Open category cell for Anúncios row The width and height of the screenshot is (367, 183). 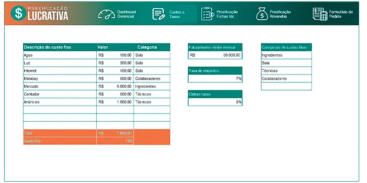click(151, 102)
